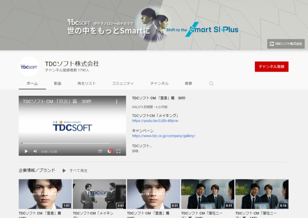Mute the featured video volume
308x218 pixels.
[35, 151]
